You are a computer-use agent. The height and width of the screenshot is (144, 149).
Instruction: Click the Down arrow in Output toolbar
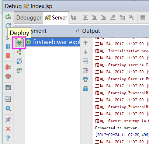click(86, 52)
